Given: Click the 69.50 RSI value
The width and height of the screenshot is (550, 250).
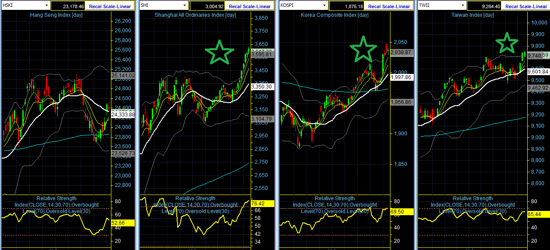Looking at the screenshot, I should [x=402, y=212].
